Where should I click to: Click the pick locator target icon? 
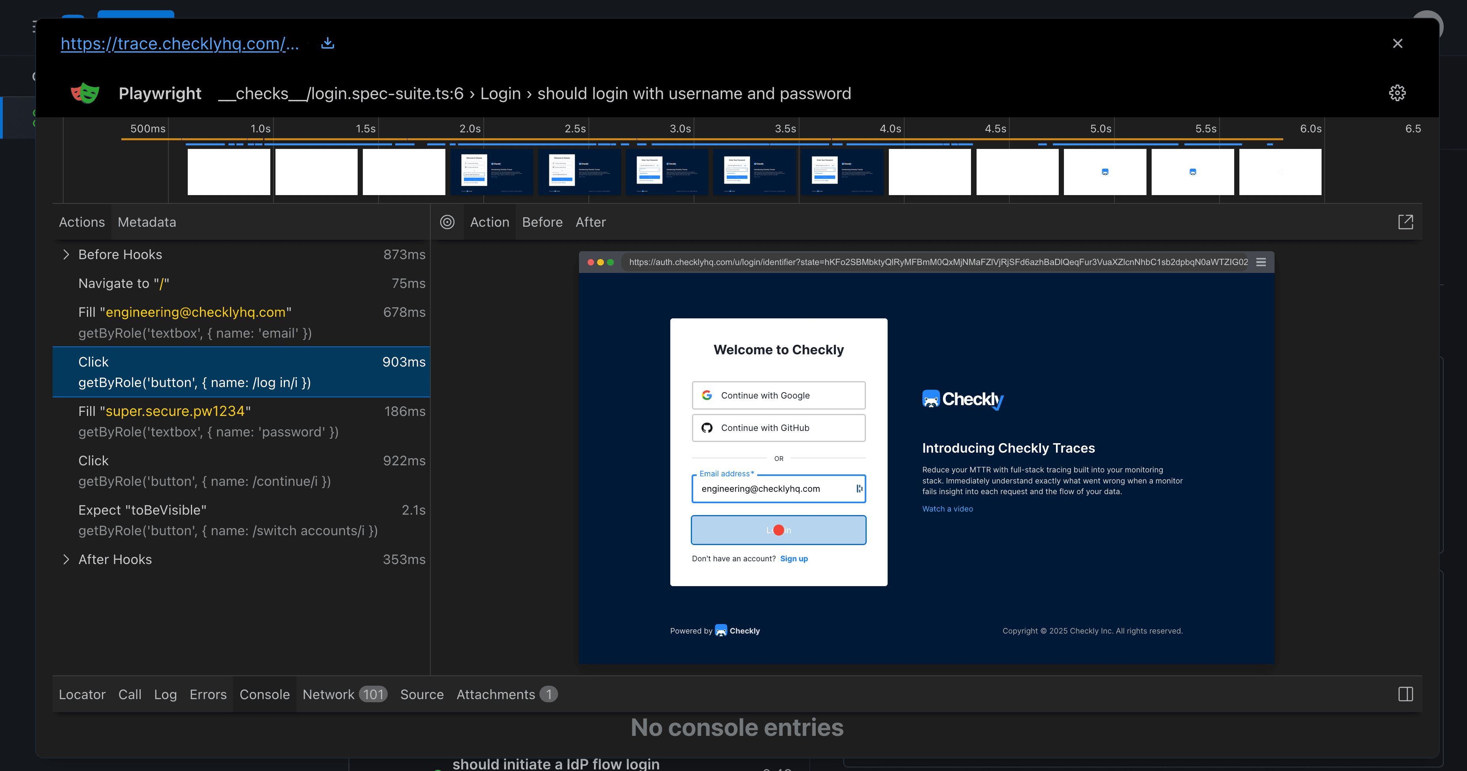coord(447,222)
